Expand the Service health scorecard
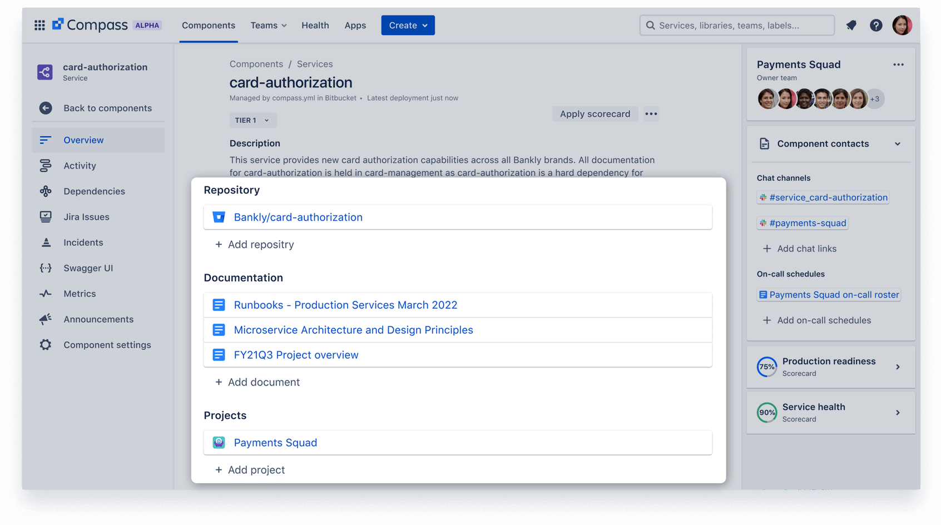This screenshot has width=941, height=525. pyautogui.click(x=898, y=413)
